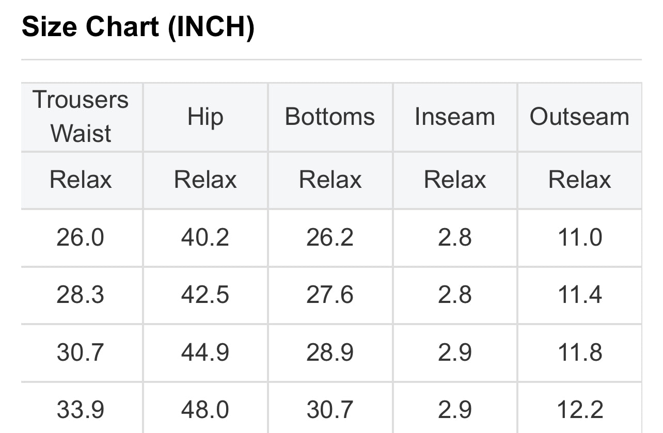Image resolution: width=663 pixels, height=433 pixels.
Task: Click the Inseam column header
Action: point(454,117)
